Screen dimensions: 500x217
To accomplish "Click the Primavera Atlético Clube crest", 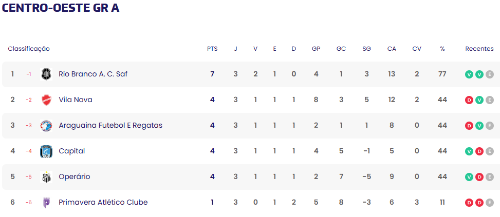I will 46,203.
